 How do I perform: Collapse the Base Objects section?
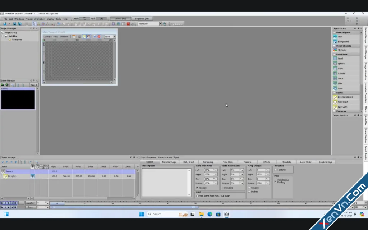pos(334,32)
